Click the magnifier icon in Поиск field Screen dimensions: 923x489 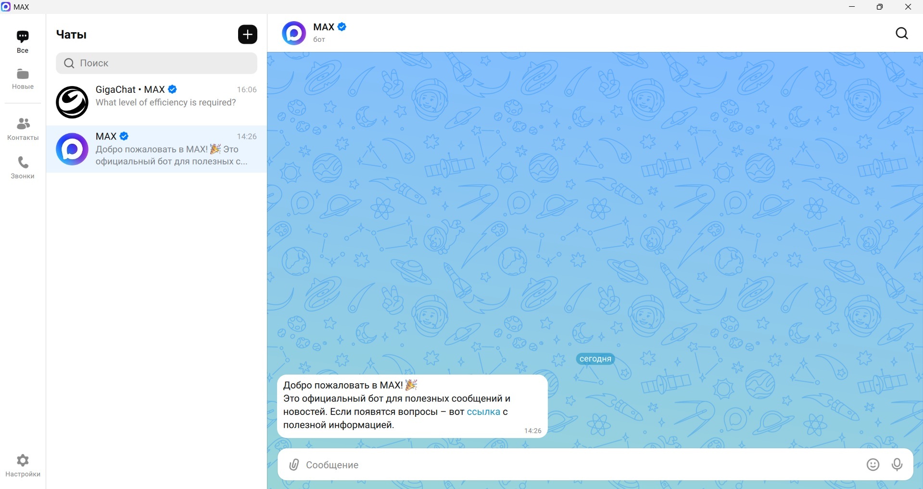click(69, 63)
